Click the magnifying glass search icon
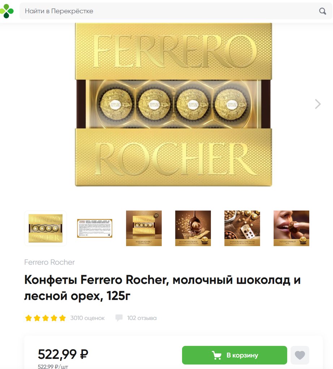 (x=323, y=11)
